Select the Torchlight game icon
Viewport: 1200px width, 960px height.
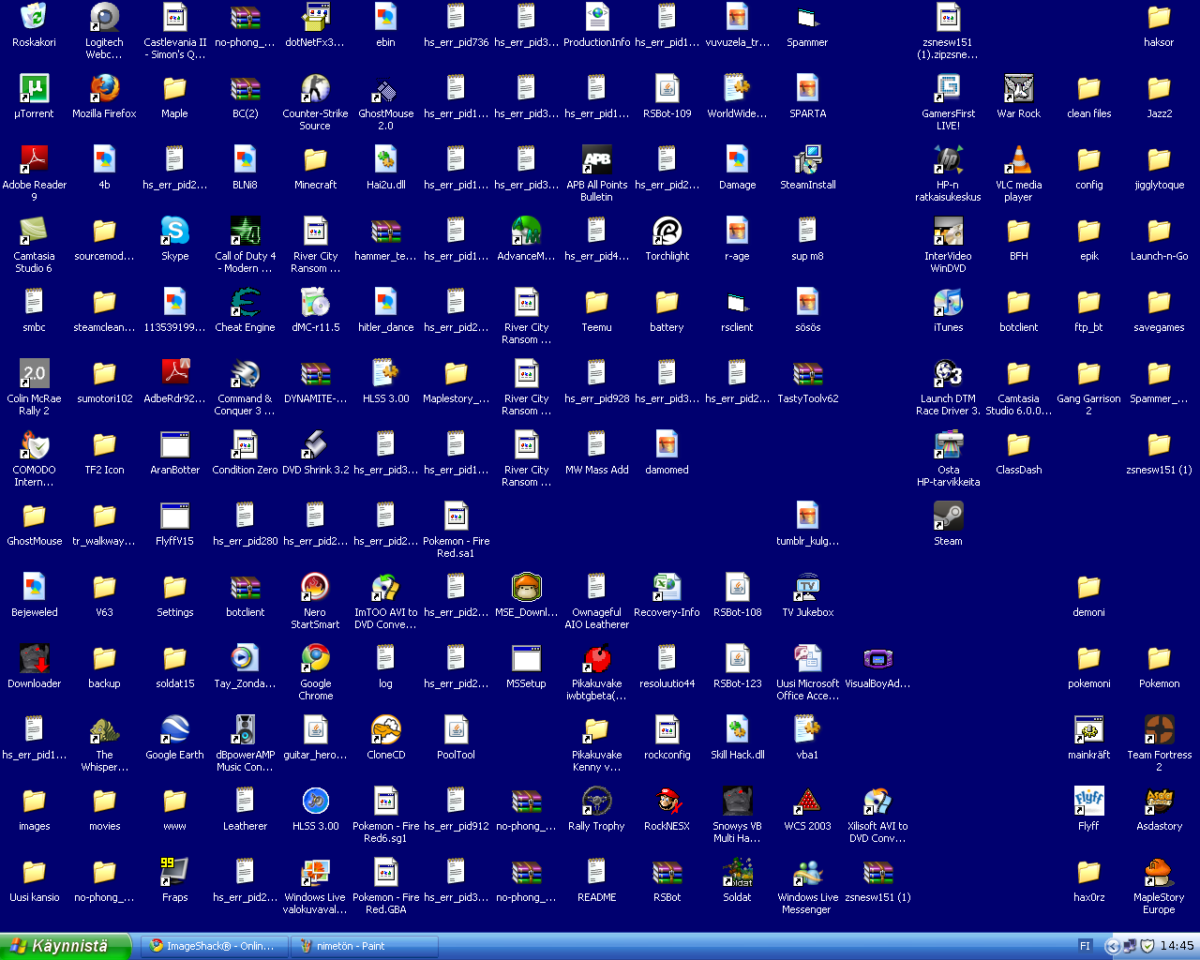pyautogui.click(x=667, y=232)
